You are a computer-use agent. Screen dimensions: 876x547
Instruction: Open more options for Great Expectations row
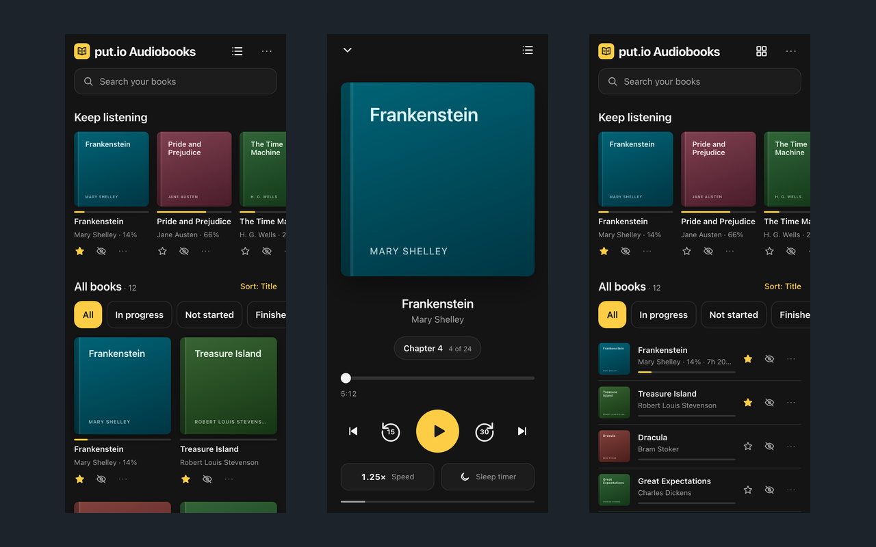pyautogui.click(x=791, y=490)
